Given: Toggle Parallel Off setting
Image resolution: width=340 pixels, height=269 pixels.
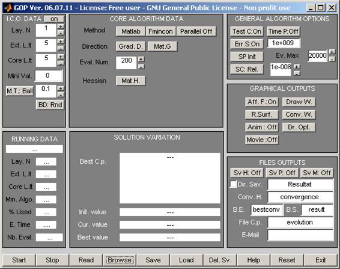Looking at the screenshot, I should (196, 31).
